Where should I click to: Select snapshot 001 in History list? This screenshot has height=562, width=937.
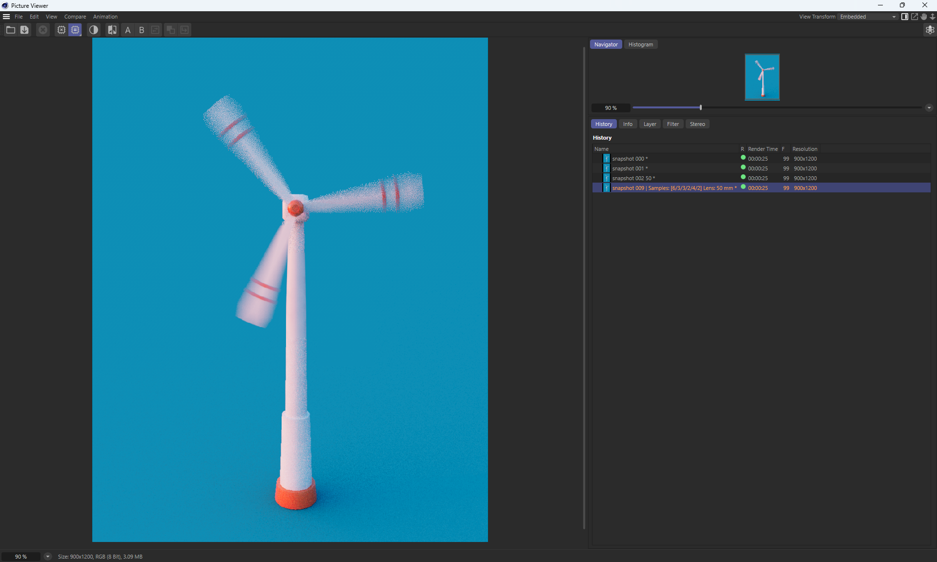coord(630,168)
